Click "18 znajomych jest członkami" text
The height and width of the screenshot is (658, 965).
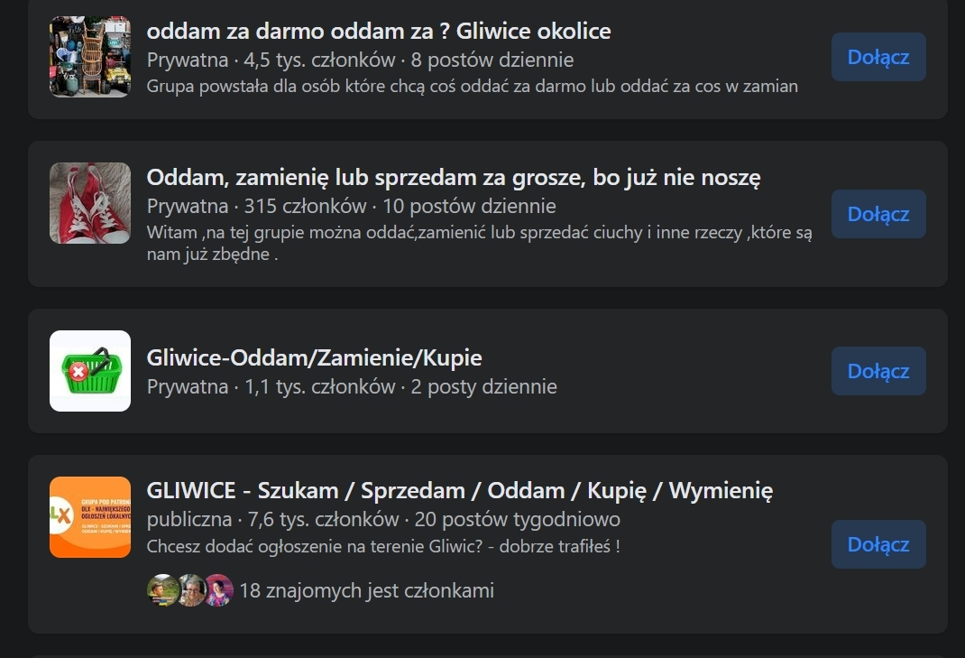(366, 591)
